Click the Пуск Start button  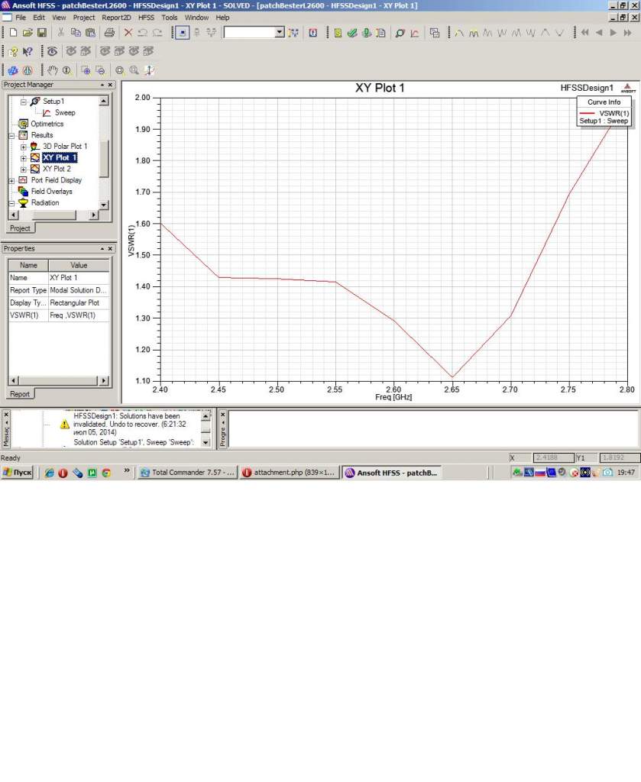coord(18,473)
